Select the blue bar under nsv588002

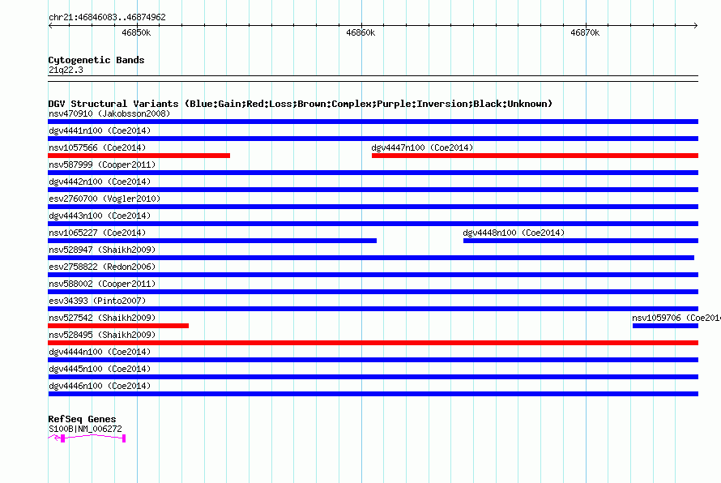click(x=373, y=292)
